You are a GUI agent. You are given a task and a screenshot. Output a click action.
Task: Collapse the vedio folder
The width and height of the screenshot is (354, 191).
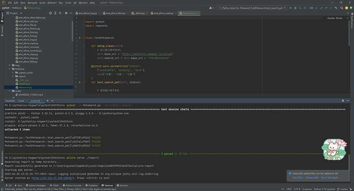[9, 91]
